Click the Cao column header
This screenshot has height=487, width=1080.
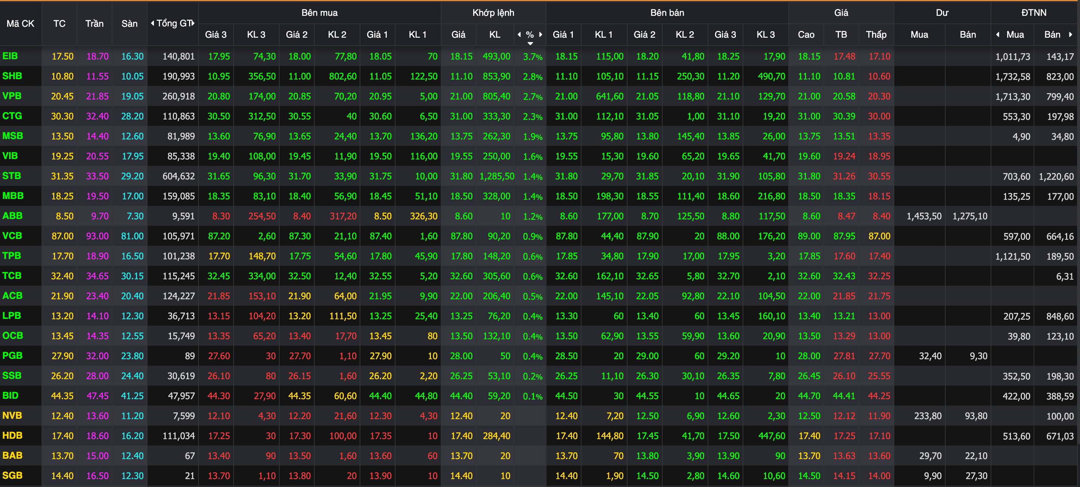click(x=806, y=34)
